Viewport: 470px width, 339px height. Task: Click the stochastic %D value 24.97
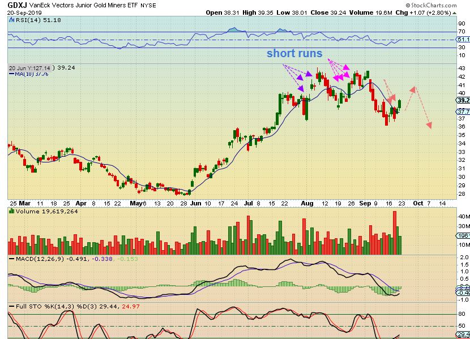tap(130, 306)
